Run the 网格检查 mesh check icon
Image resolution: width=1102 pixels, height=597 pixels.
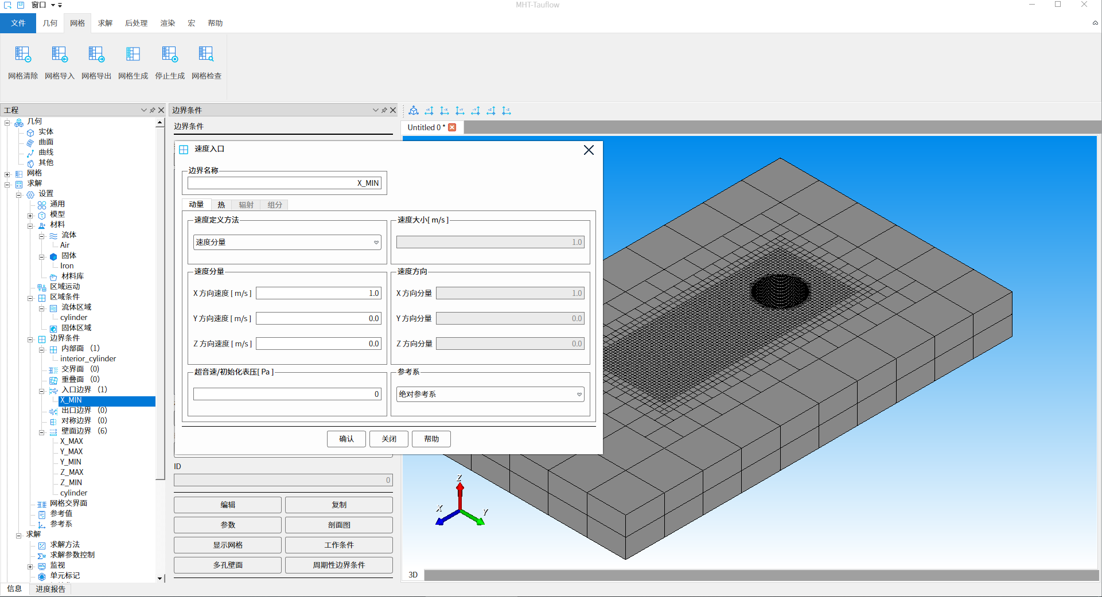tap(206, 55)
